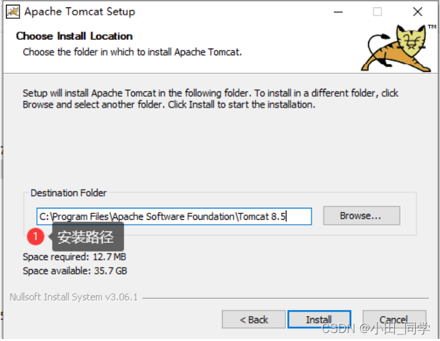Viewport: 440px width, 341px height.
Task: Click the red number 1 annotation badge
Action: coord(36,237)
